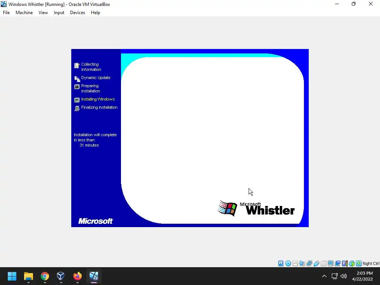Open Firefox from the taskbar
The height and width of the screenshot is (285, 380).
click(x=77, y=276)
